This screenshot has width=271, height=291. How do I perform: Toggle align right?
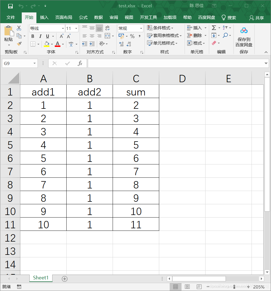click(x=99, y=36)
